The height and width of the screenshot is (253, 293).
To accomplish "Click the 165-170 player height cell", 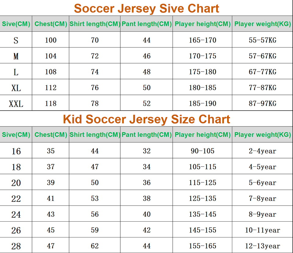I will pyautogui.click(x=202, y=40).
